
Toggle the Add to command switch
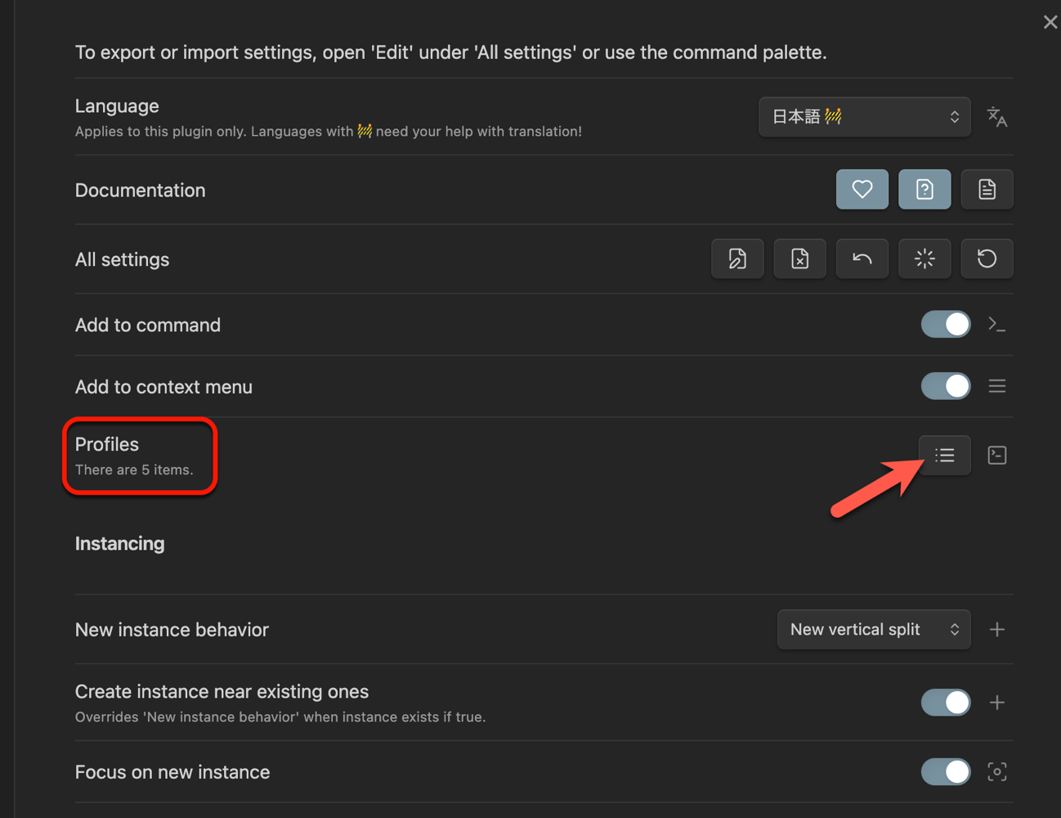945,325
